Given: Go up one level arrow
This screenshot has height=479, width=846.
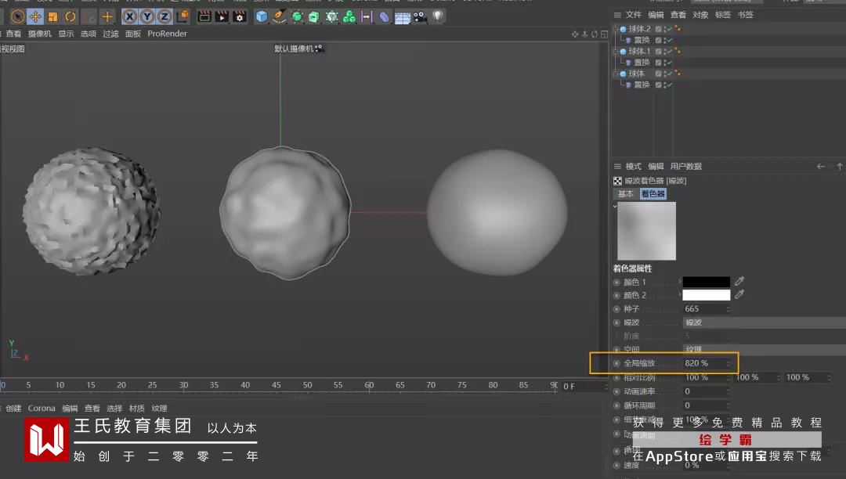Looking at the screenshot, I should [840, 167].
